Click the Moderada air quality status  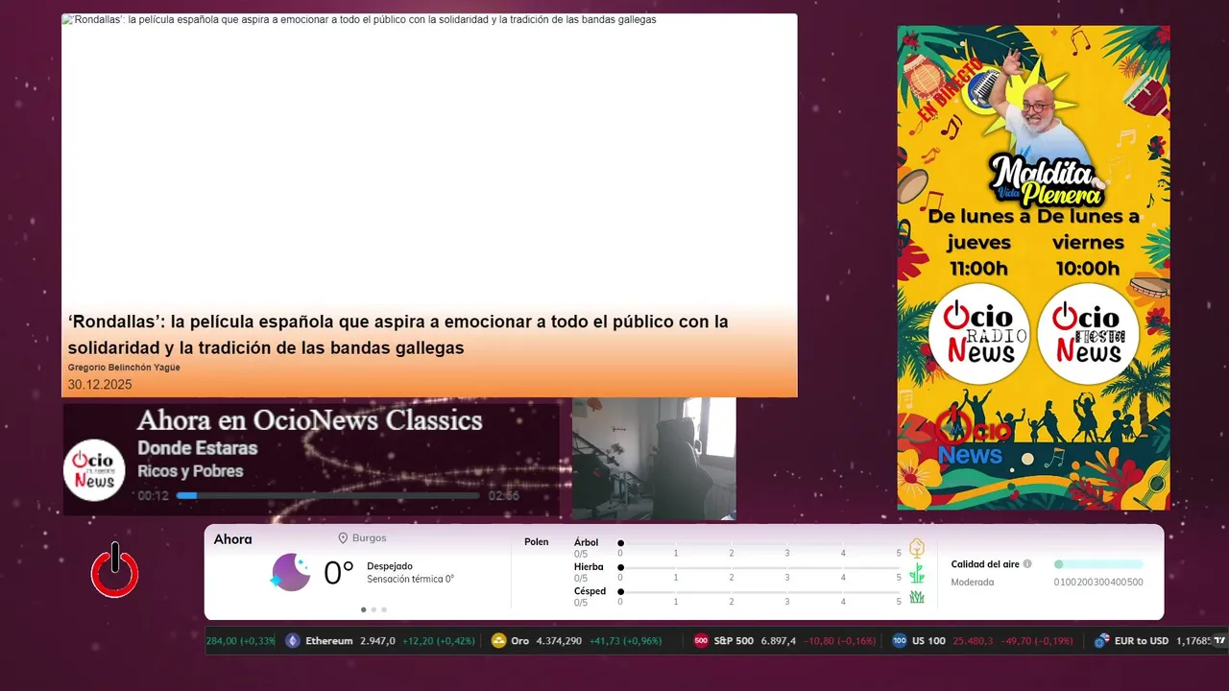973,583
